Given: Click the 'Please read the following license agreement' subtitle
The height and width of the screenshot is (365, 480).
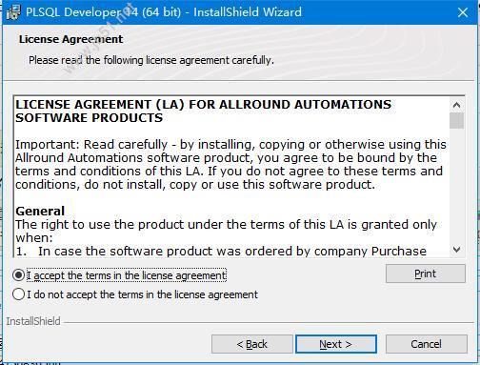Looking at the screenshot, I should click(x=151, y=60).
